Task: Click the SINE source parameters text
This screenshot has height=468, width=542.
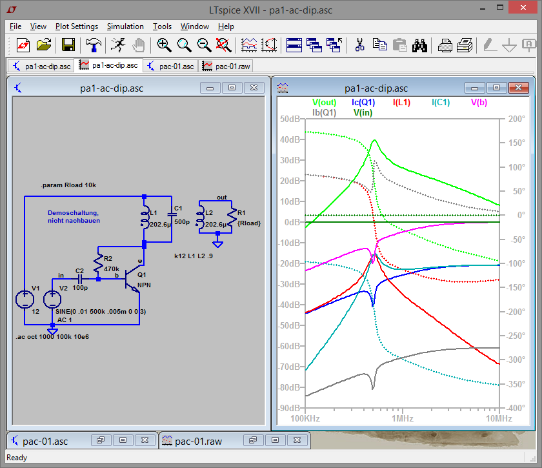Action: [x=101, y=311]
